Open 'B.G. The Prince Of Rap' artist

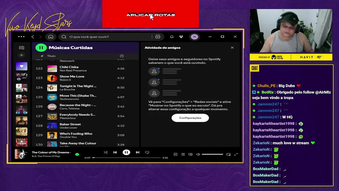click(x=46, y=156)
